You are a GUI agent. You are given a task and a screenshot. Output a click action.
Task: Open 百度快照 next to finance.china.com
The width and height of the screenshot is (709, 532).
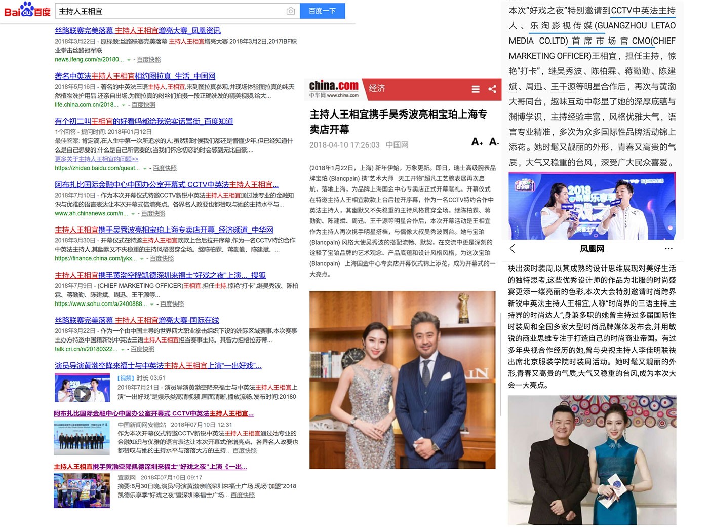click(x=162, y=259)
